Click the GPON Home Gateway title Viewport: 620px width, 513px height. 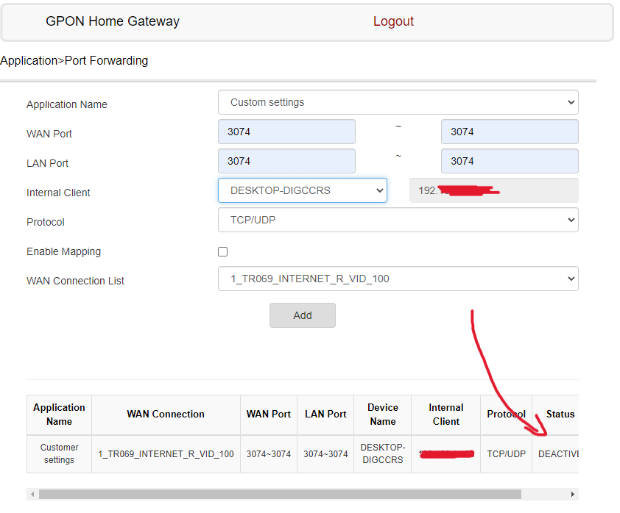click(x=113, y=21)
